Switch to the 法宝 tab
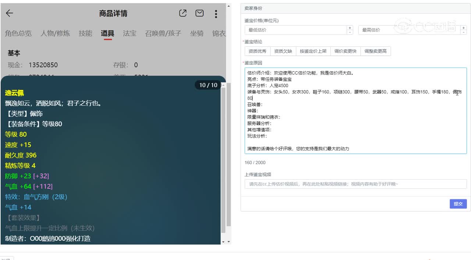The height and width of the screenshot is (260, 471). click(130, 33)
